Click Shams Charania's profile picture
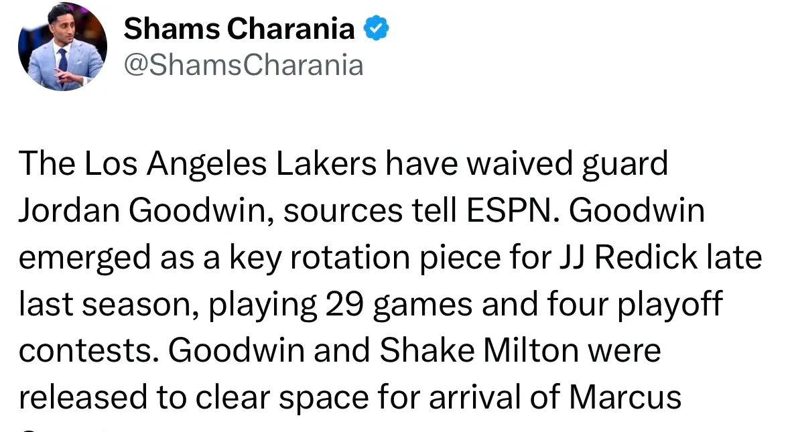790x432 pixels. click(62, 47)
